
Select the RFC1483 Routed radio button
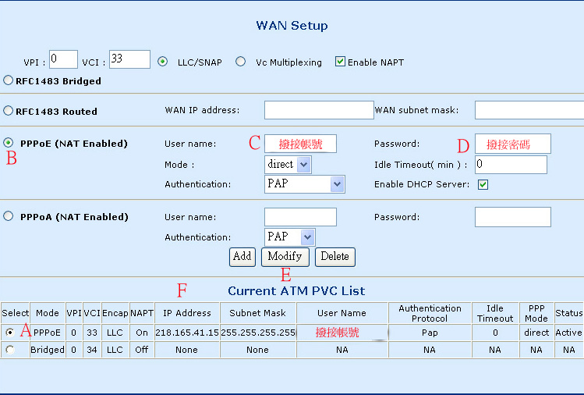[9, 111]
